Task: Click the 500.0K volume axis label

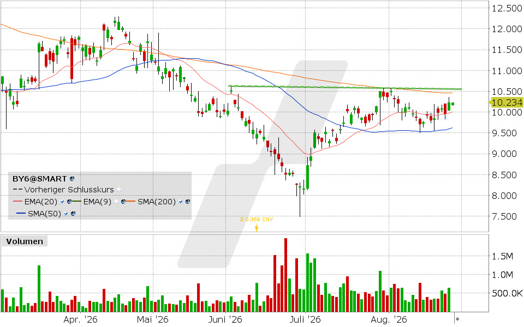Action: click(x=507, y=293)
